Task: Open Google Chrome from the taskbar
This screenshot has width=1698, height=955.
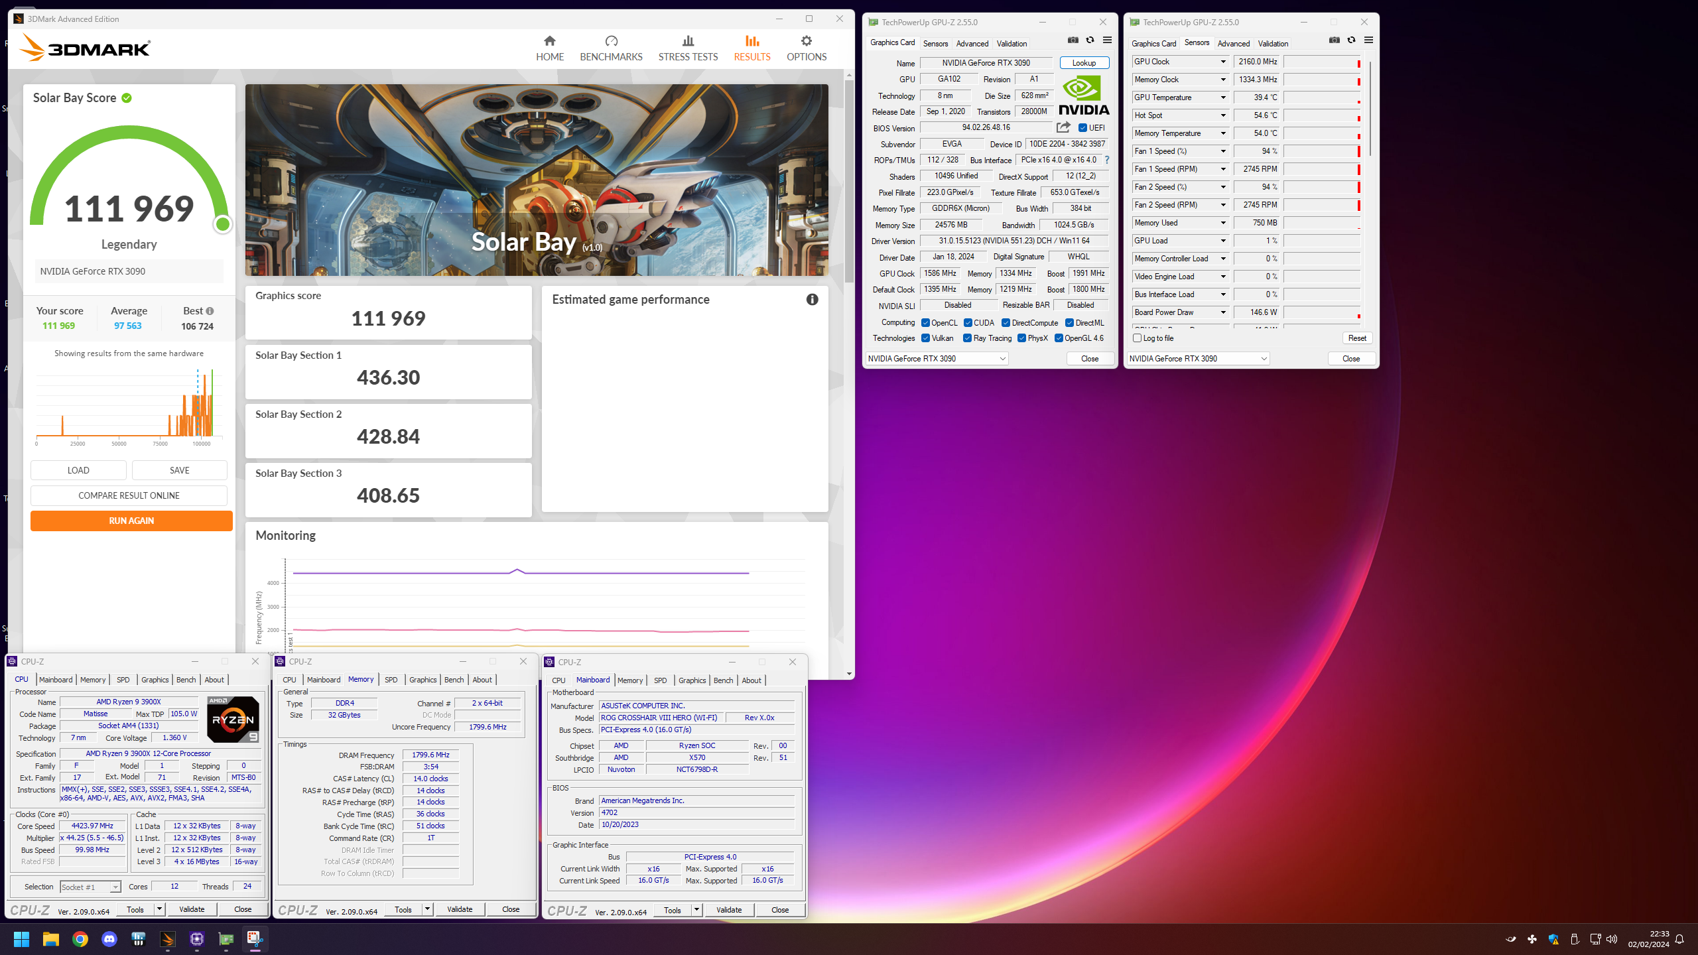Action: click(80, 939)
